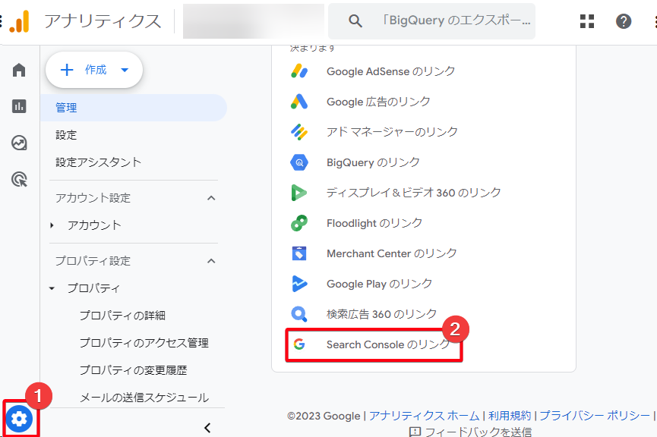Click the Google G icon for Search Console

coord(299,344)
